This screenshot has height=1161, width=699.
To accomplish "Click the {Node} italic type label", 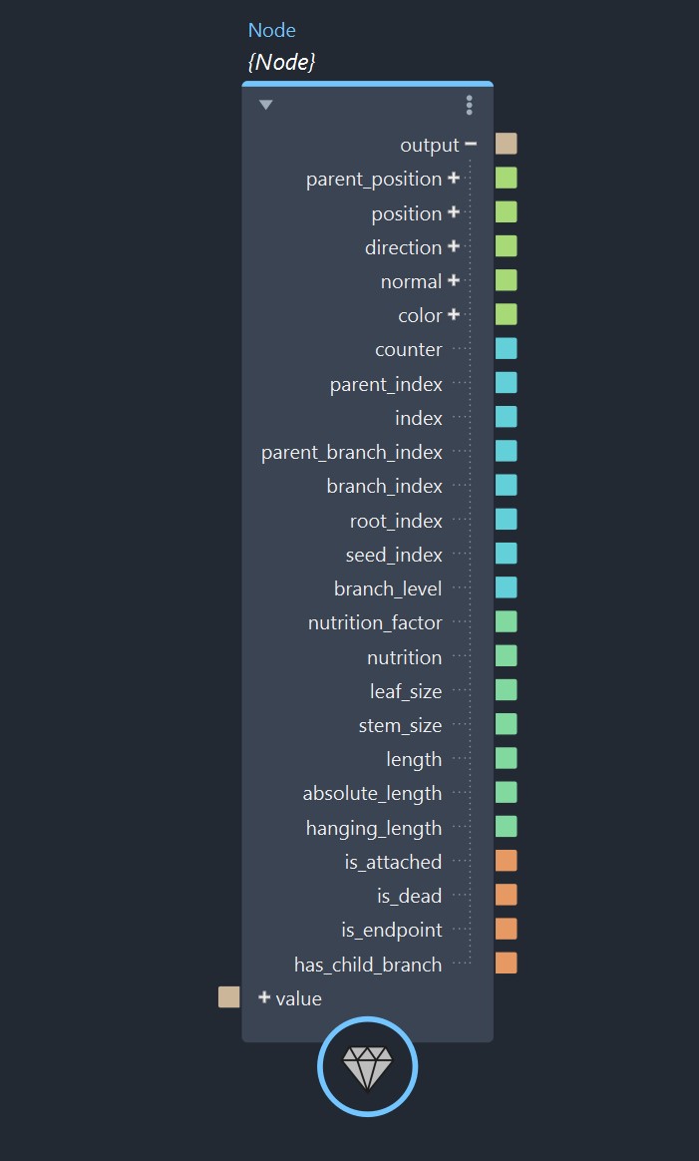I will pyautogui.click(x=281, y=62).
